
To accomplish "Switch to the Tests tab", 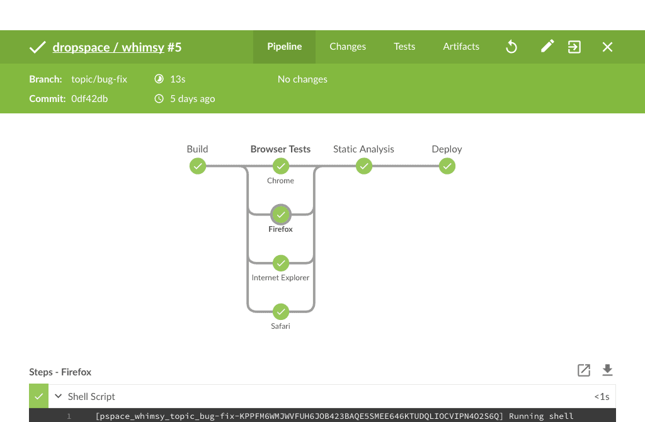I will (404, 47).
